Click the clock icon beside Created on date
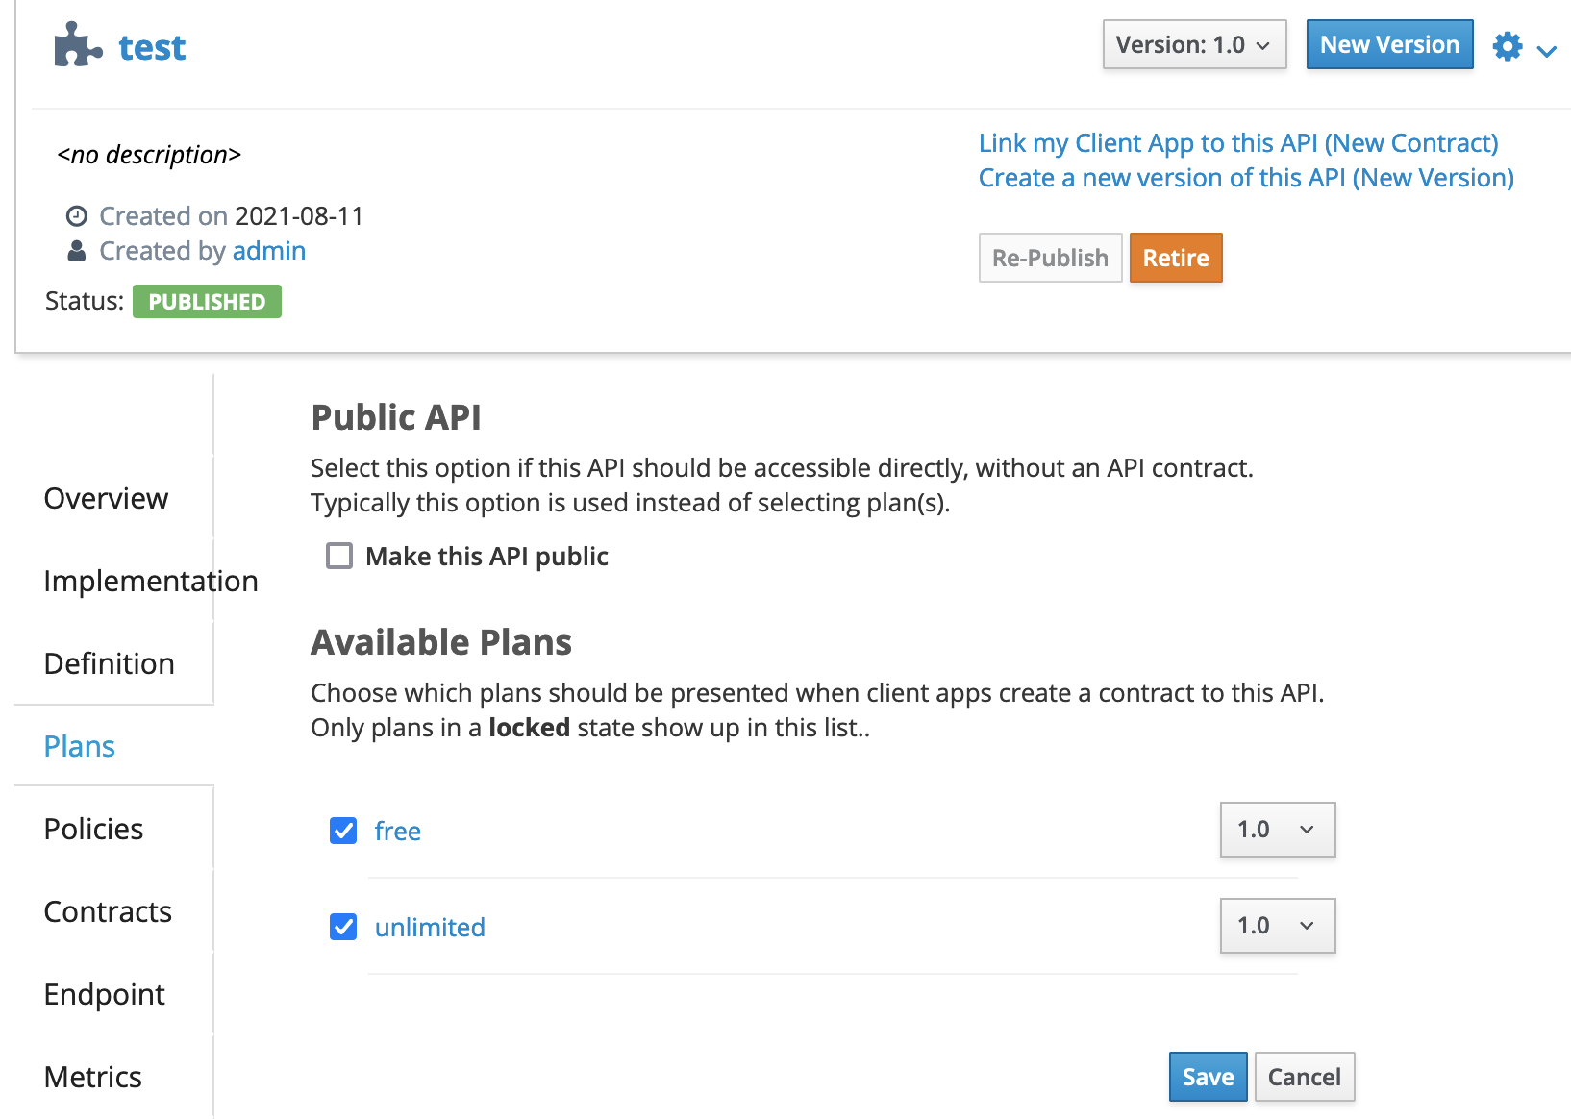 pos(77,215)
